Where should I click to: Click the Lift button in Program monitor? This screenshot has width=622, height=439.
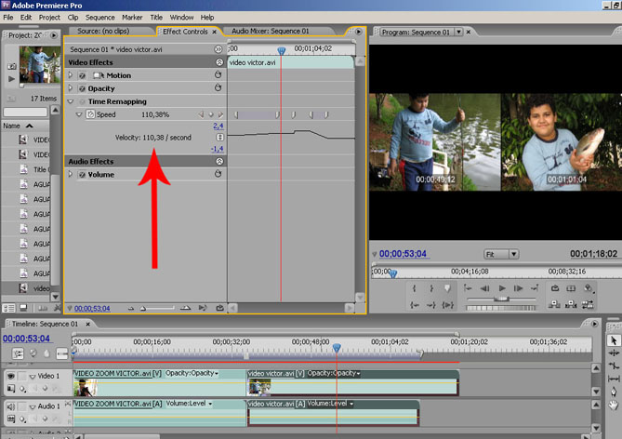556,289
